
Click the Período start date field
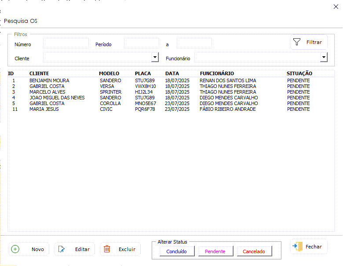click(141, 44)
